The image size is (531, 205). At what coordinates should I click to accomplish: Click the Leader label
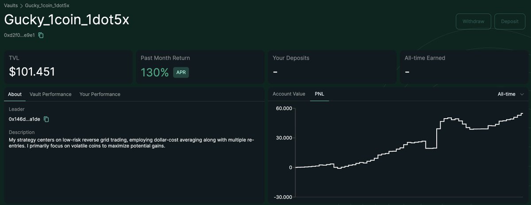pos(17,109)
